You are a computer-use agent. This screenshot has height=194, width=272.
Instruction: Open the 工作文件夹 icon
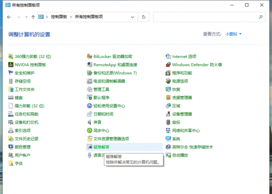(x=11, y=89)
